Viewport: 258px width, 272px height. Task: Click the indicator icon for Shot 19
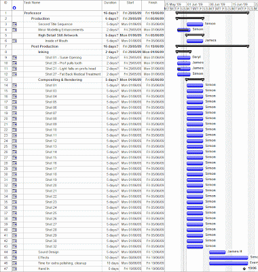click(15, 180)
